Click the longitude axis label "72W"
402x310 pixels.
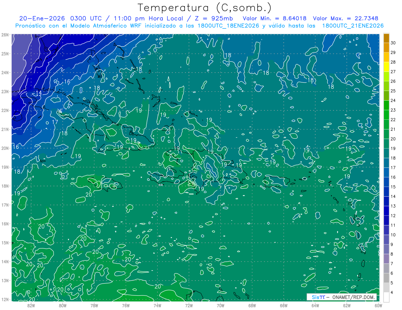(189, 305)
